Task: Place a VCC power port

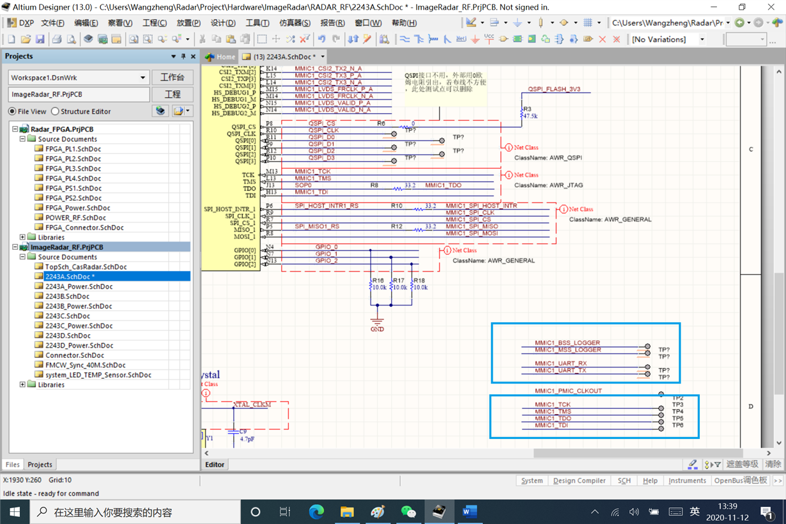Action: [489, 40]
